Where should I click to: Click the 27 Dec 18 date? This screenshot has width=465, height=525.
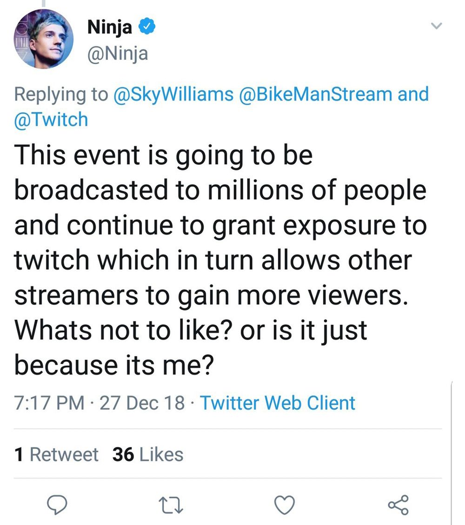pyautogui.click(x=142, y=403)
